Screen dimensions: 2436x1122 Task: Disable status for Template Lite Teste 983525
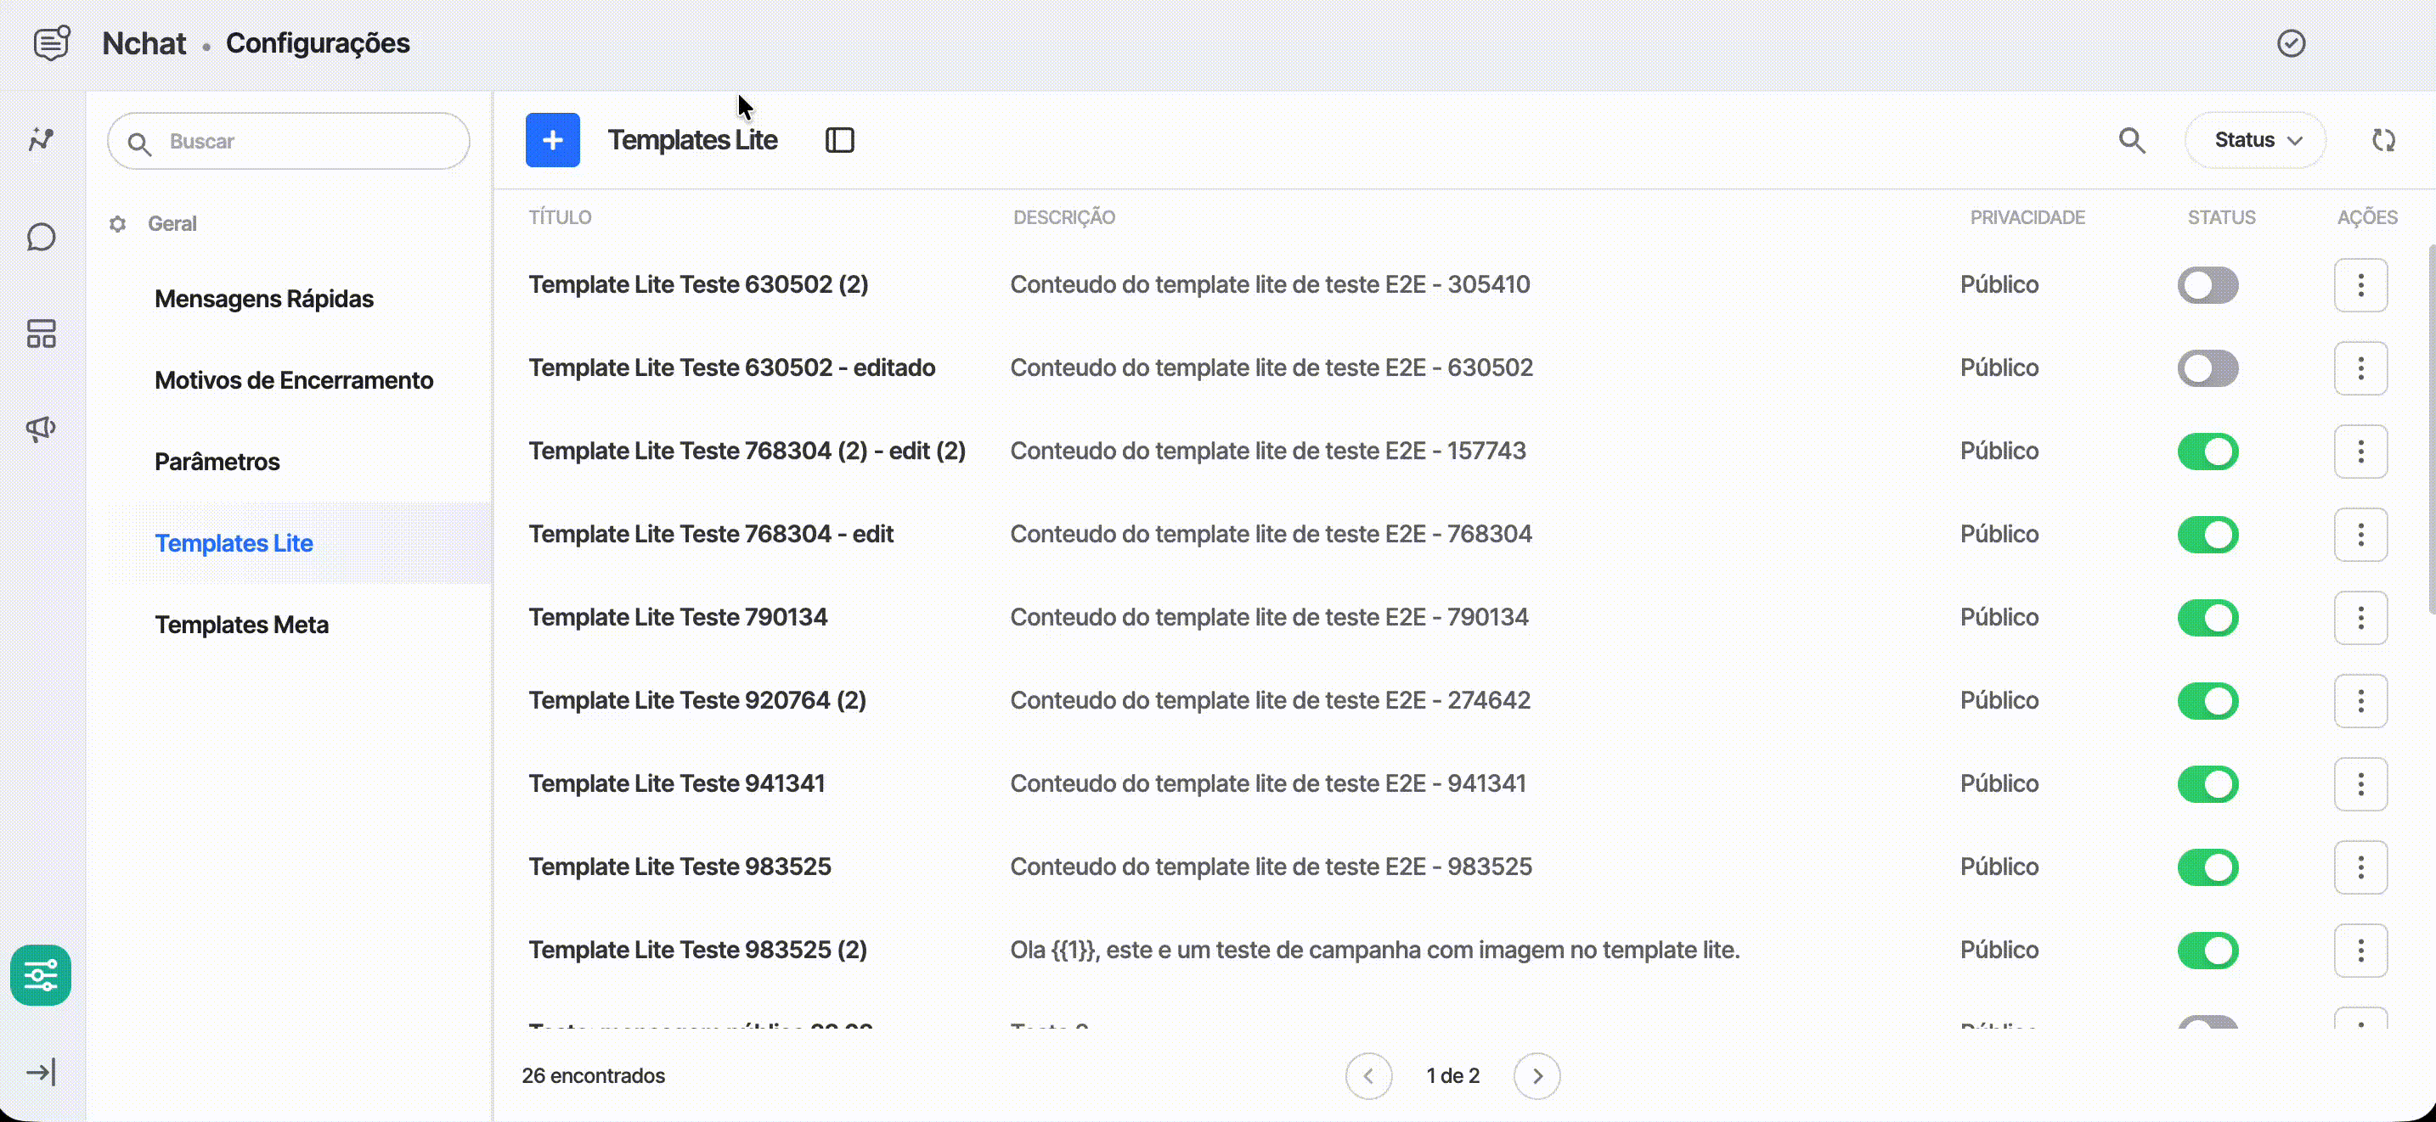pyautogui.click(x=2208, y=867)
